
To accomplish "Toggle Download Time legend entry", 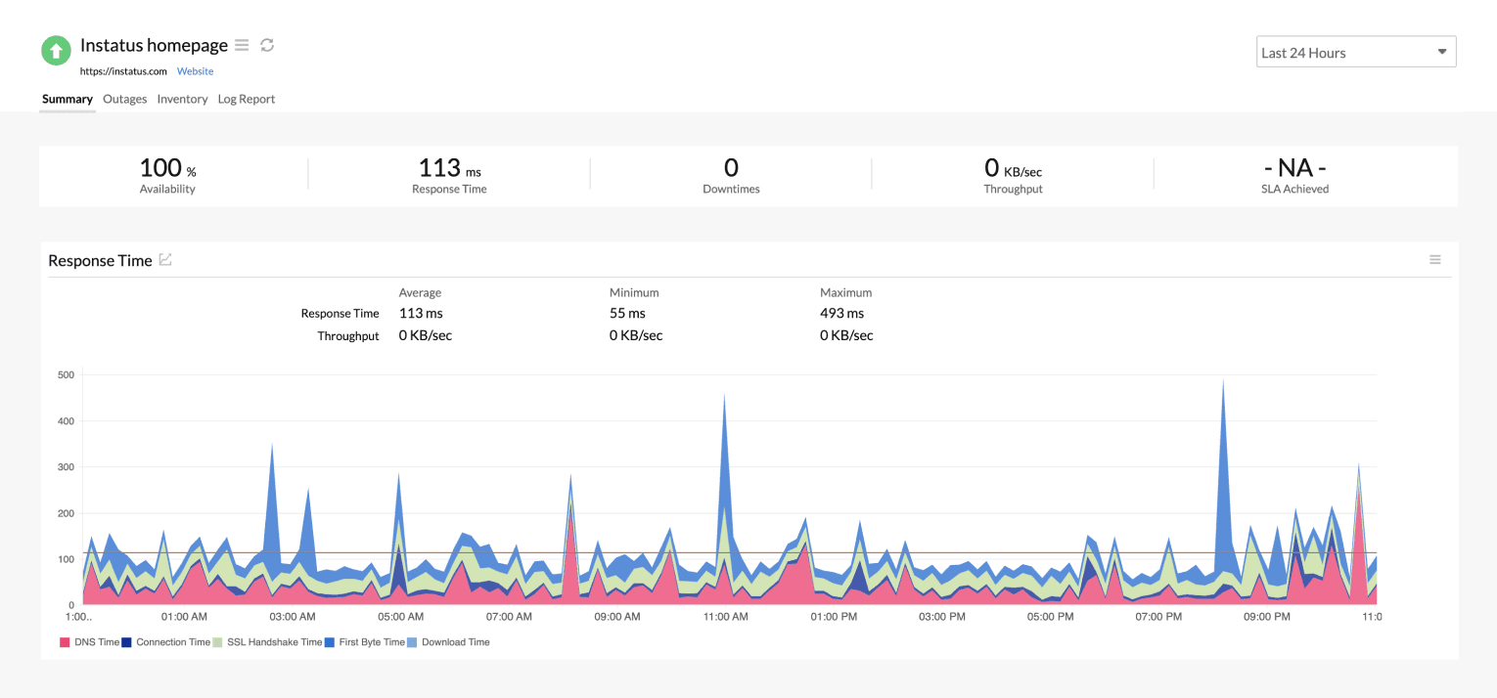I will pos(449,642).
